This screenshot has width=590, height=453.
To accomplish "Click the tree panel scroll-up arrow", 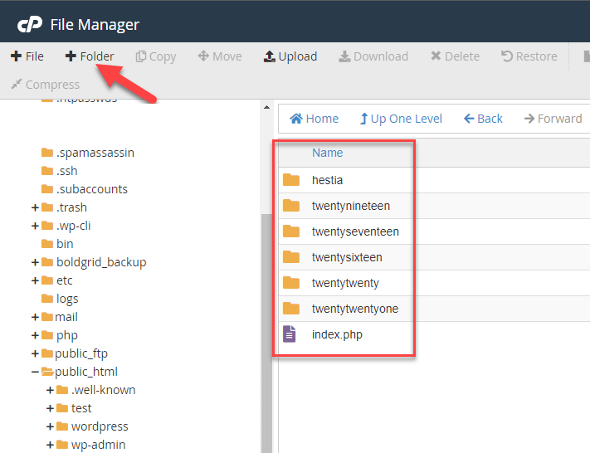I will click(266, 107).
